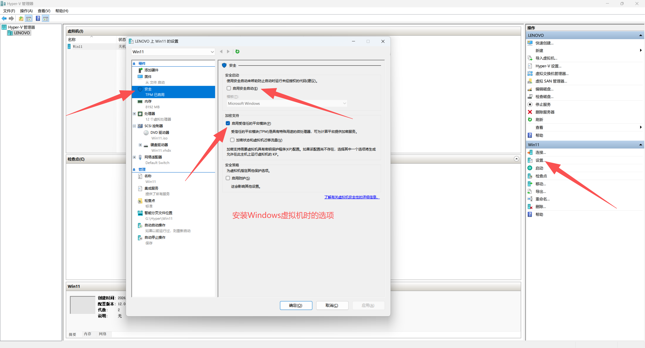
Task: Tick 加密状态和虚拟机迁移流量 checkbox
Action: tap(232, 140)
